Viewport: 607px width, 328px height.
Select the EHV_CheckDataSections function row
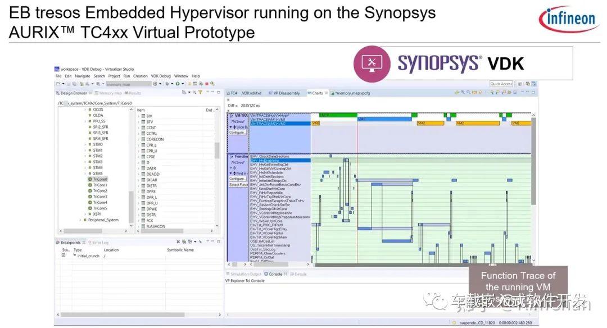click(x=280, y=156)
